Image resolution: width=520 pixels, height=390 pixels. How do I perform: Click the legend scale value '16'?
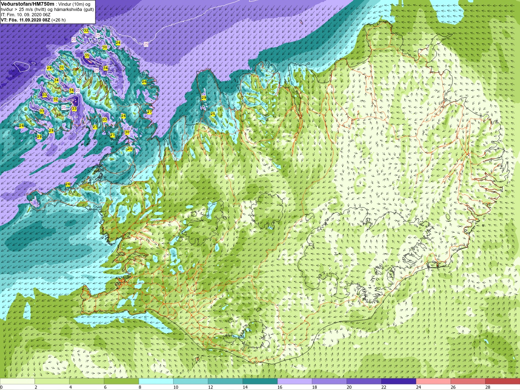coord(280,387)
